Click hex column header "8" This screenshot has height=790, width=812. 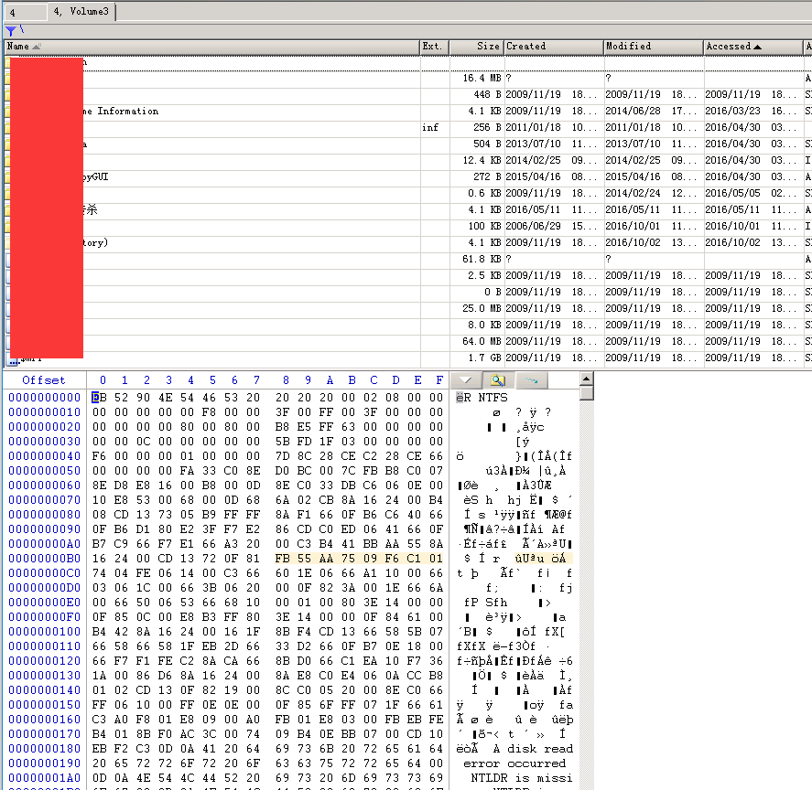[286, 380]
